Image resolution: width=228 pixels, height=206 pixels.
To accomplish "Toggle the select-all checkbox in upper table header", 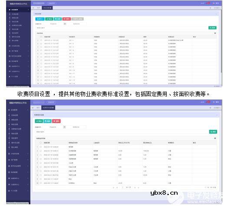I will tap(41, 37).
